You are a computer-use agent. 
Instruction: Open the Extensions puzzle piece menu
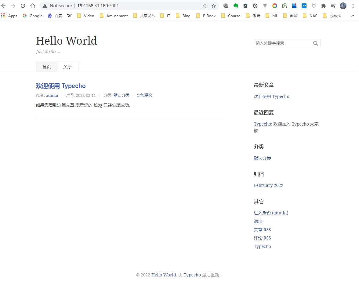coord(324,6)
